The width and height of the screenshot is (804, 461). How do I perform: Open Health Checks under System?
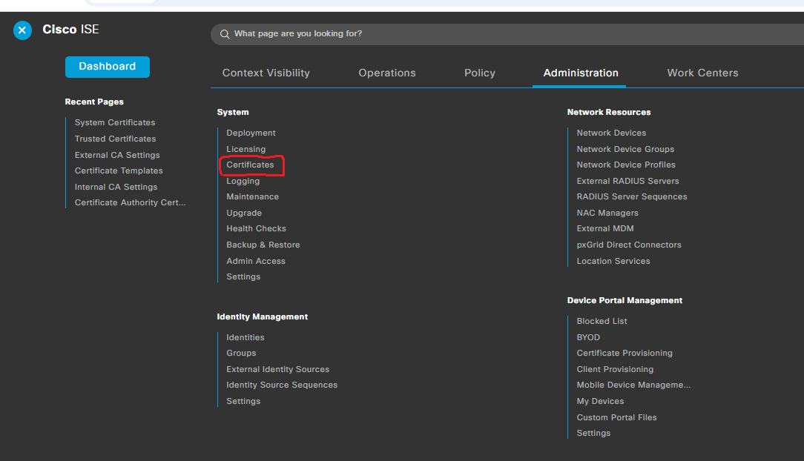(x=257, y=228)
